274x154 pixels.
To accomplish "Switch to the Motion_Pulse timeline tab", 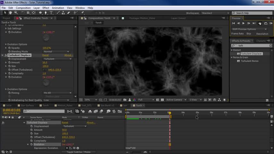I will point(65,105).
